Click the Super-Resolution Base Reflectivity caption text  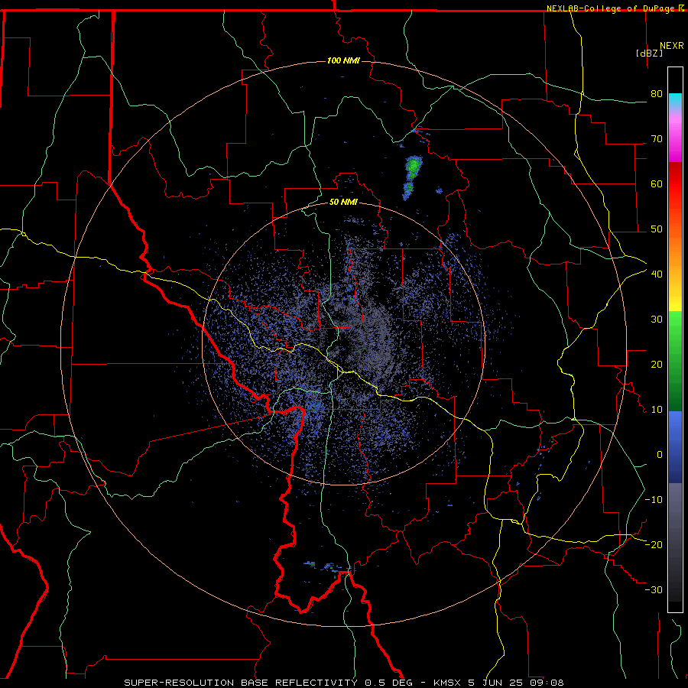click(x=268, y=683)
